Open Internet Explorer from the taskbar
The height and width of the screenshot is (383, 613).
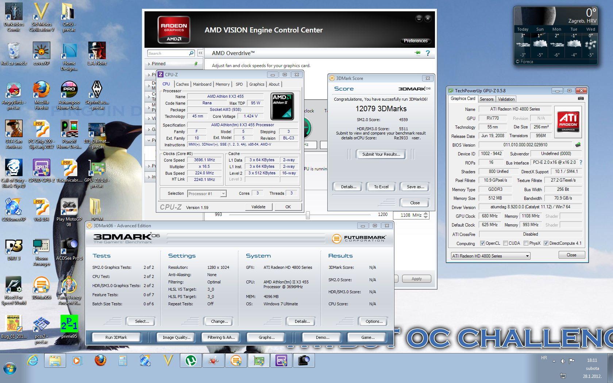coord(32,361)
